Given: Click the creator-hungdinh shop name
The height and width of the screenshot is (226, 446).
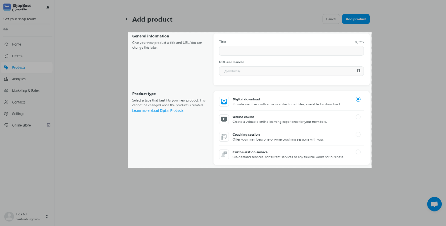Looking at the screenshot, I should click(29, 219).
